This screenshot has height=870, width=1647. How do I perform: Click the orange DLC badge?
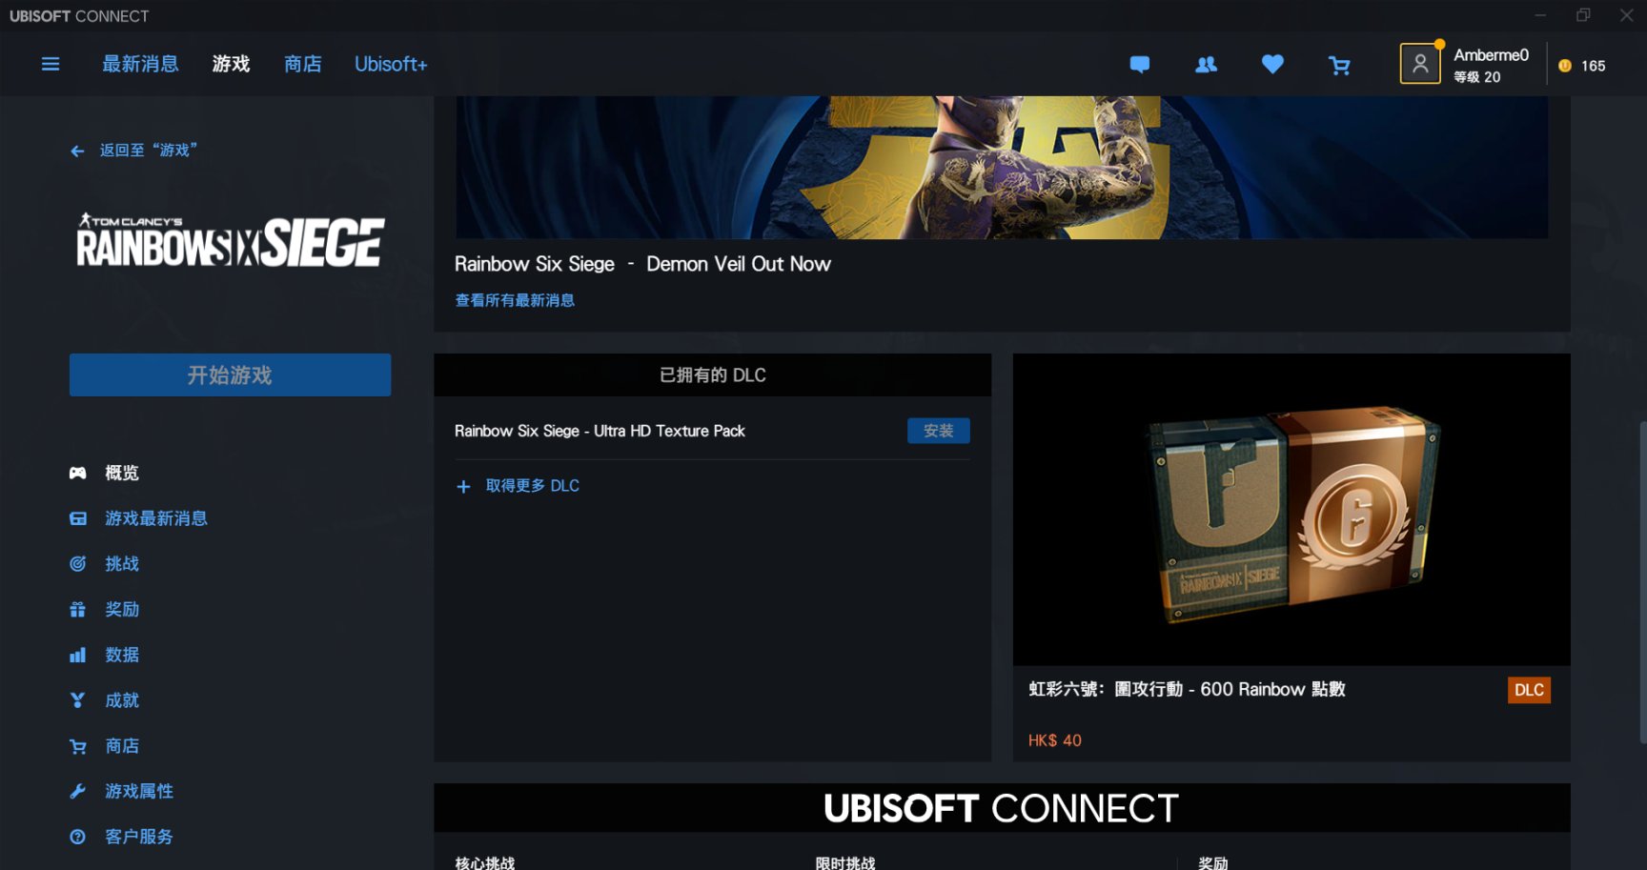(x=1529, y=690)
